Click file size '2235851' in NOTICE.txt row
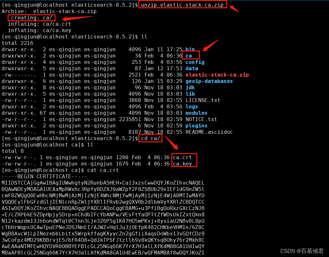The width and height of the screenshot is (329, 257). coord(130,119)
